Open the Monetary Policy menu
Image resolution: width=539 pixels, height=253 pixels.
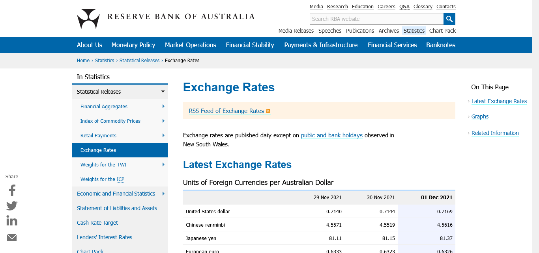click(133, 45)
